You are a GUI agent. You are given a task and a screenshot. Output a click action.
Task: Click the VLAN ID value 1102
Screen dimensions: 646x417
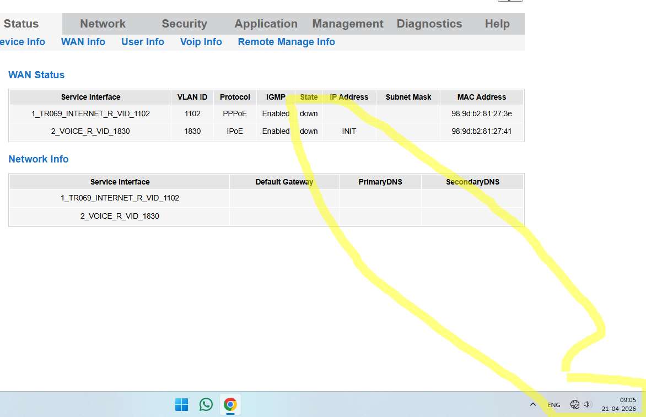point(192,113)
